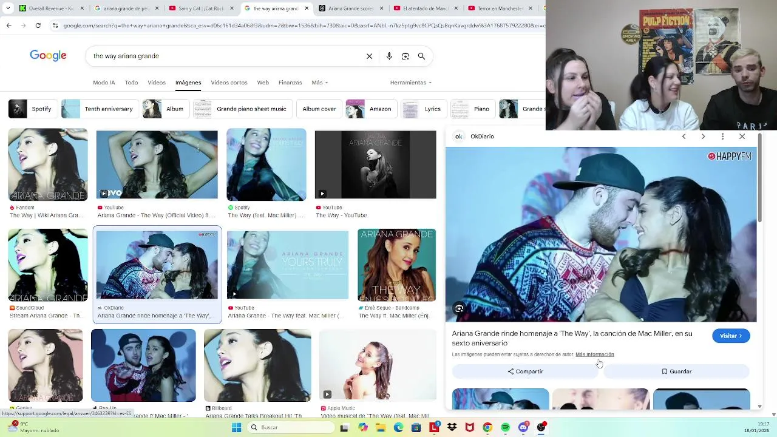Screen dimensions: 777x437
Task: Click the Google search input field
Action: pos(225,56)
